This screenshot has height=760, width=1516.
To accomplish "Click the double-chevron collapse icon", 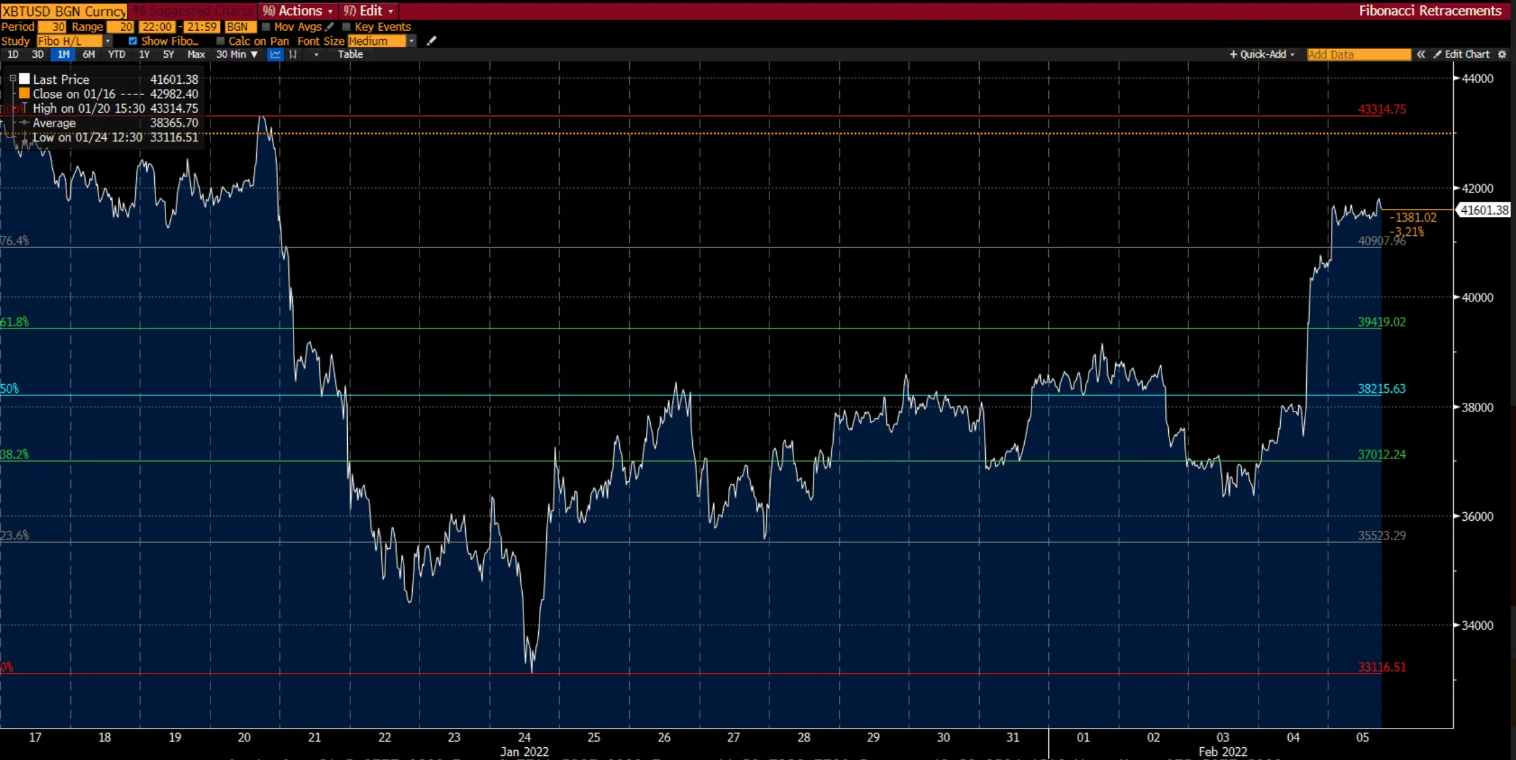I will (1421, 54).
